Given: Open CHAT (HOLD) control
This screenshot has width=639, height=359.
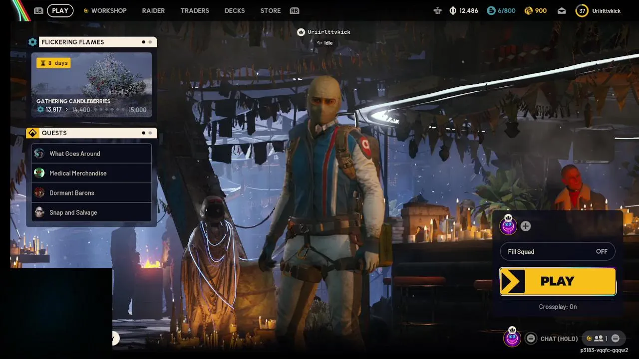Looking at the screenshot, I should click(559, 339).
